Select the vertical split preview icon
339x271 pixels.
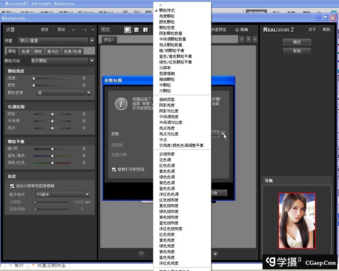click(146, 29)
